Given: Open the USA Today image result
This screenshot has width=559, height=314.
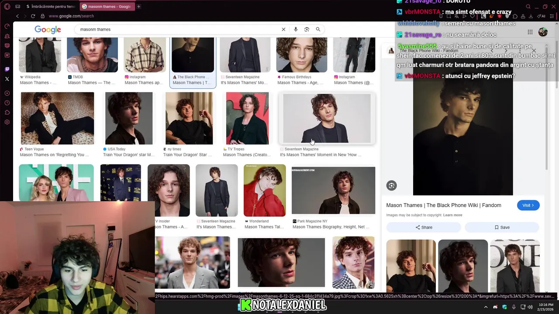Looking at the screenshot, I should tap(129, 118).
